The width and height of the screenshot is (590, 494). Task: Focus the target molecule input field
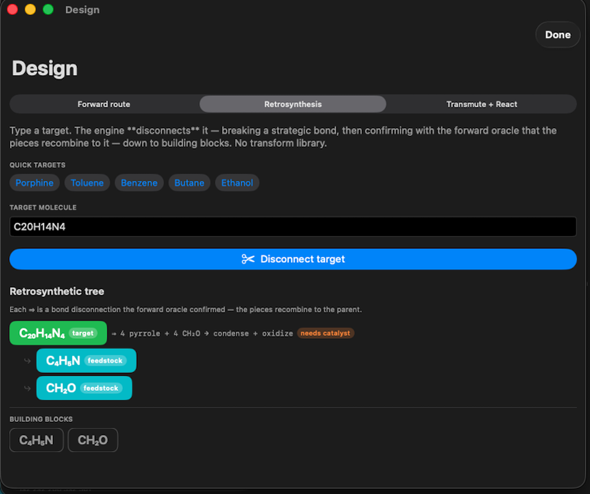click(293, 227)
